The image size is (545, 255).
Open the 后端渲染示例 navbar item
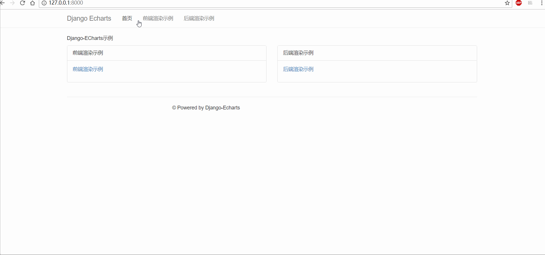[199, 18]
